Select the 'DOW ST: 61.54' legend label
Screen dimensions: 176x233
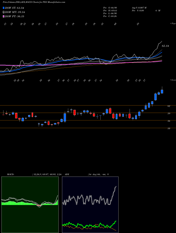[x=14, y=8]
